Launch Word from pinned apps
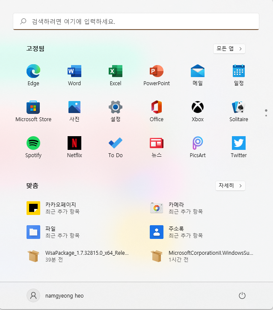Screen dimensions: 273x310 [x=74, y=75]
